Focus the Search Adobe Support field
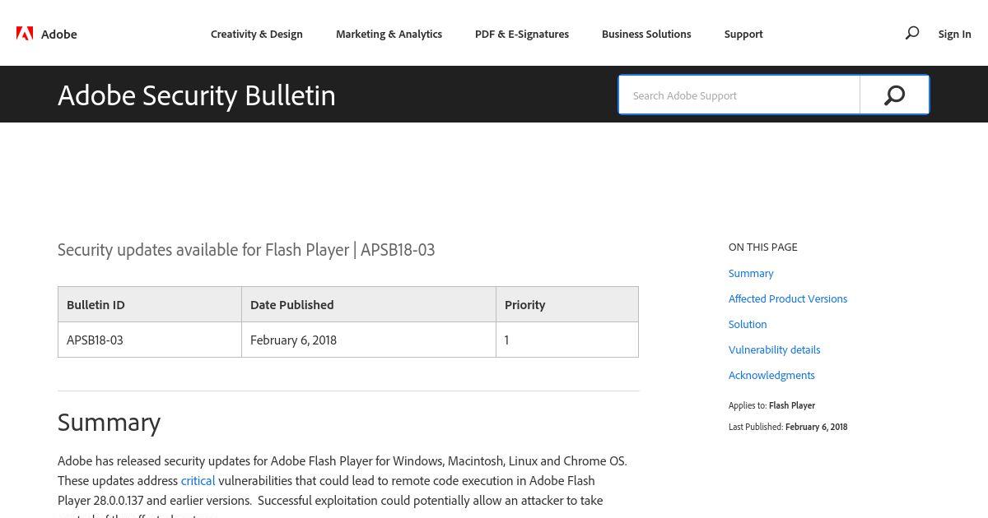This screenshot has width=988, height=518. pyautogui.click(x=739, y=95)
